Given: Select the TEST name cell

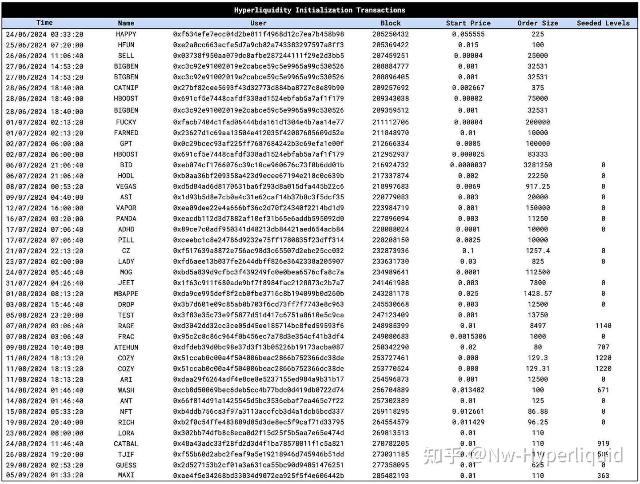Looking at the screenshot, I should click(126, 315).
